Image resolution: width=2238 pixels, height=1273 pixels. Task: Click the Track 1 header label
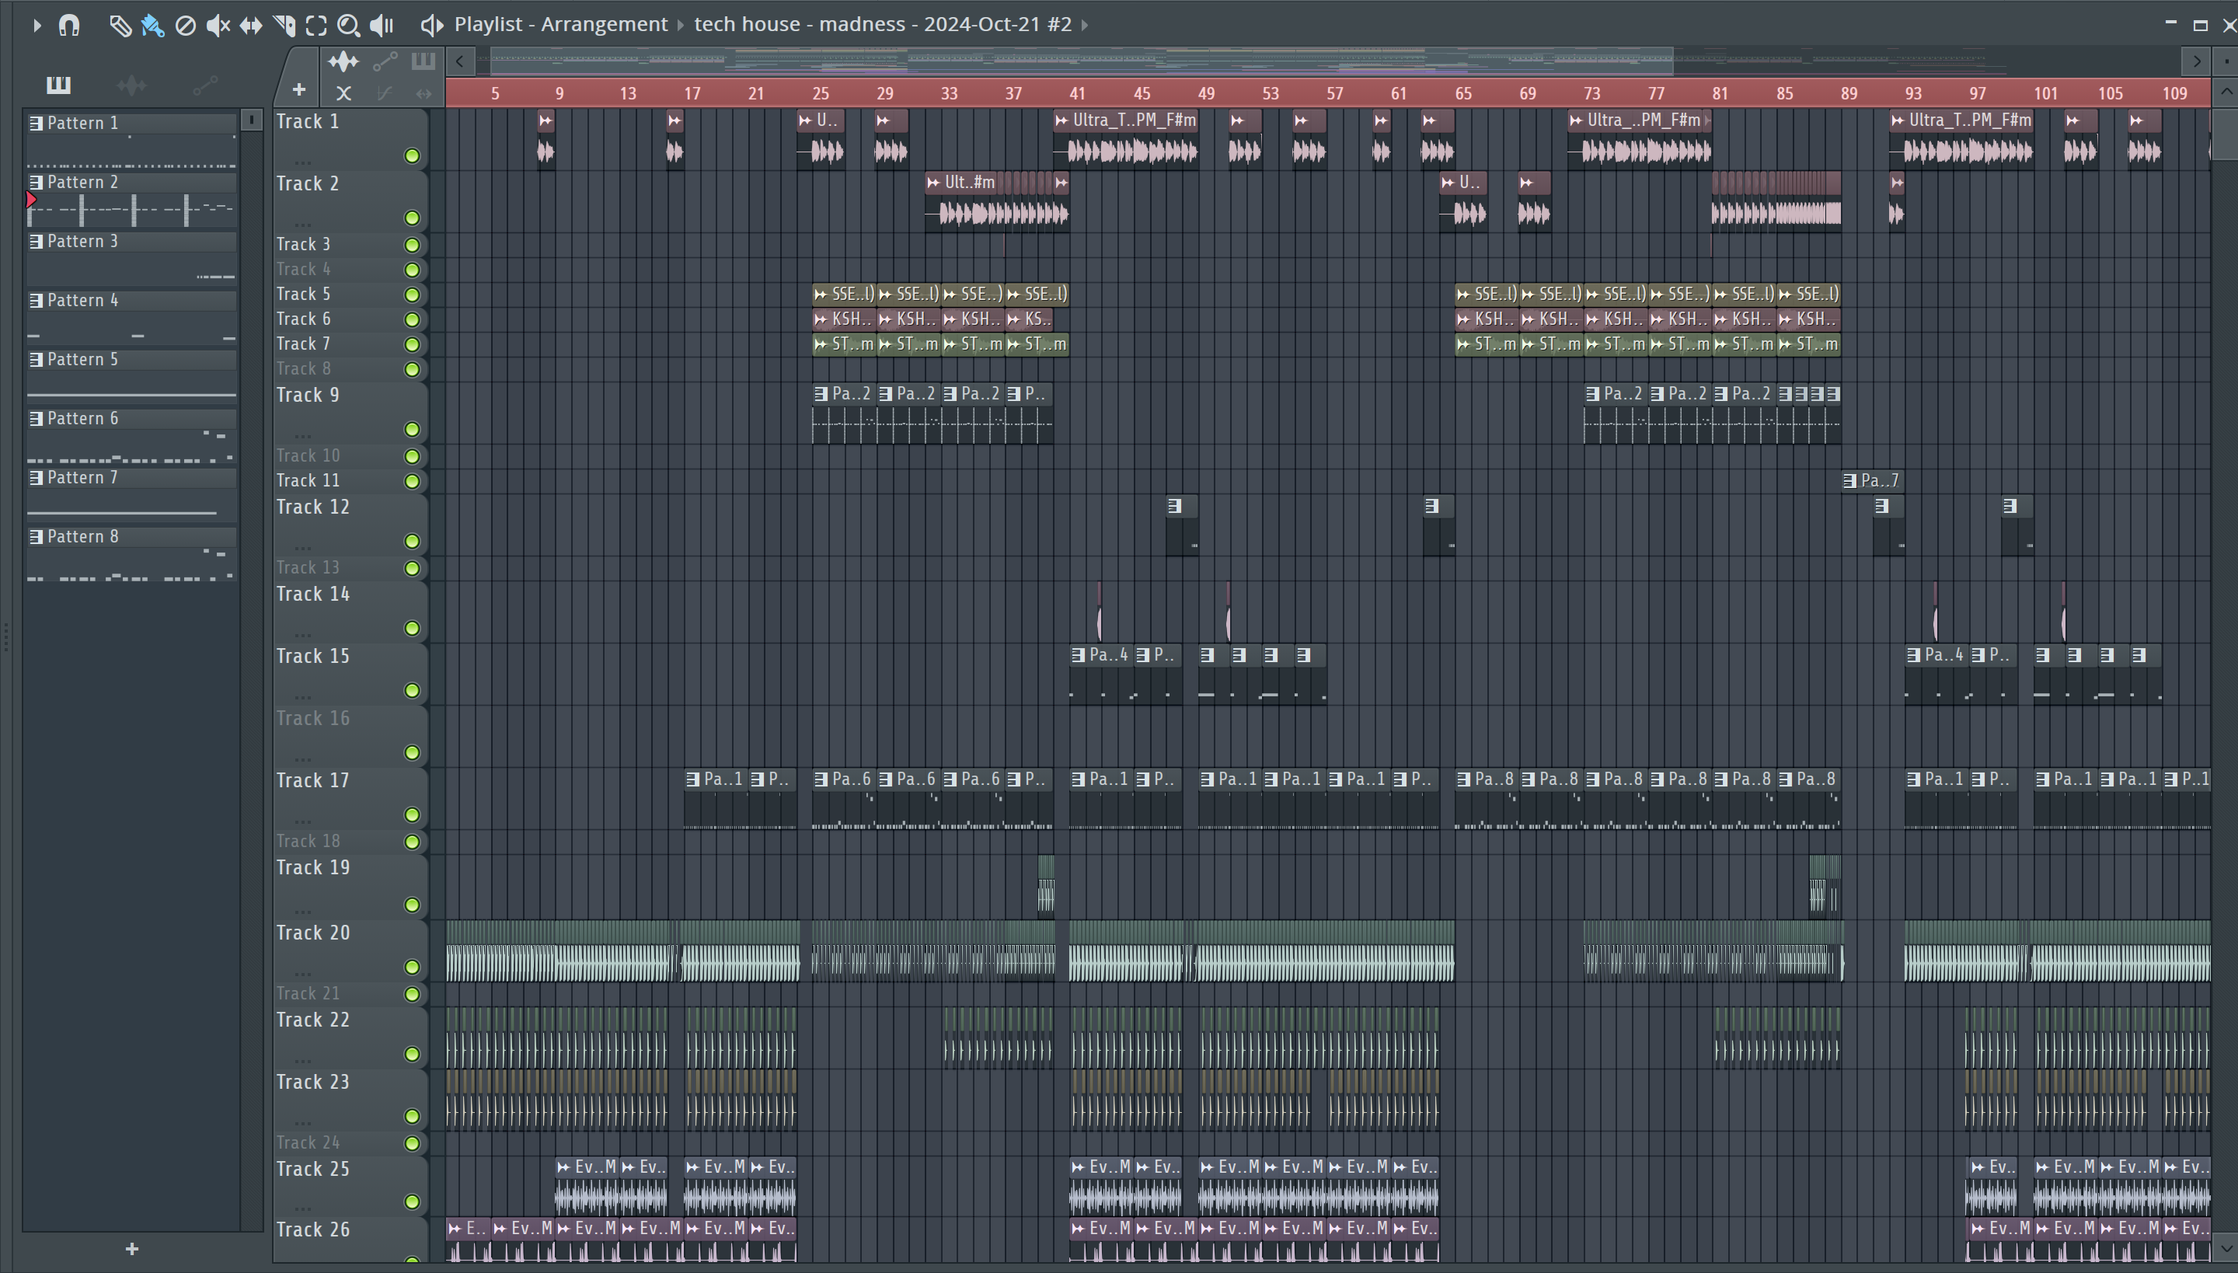(307, 121)
